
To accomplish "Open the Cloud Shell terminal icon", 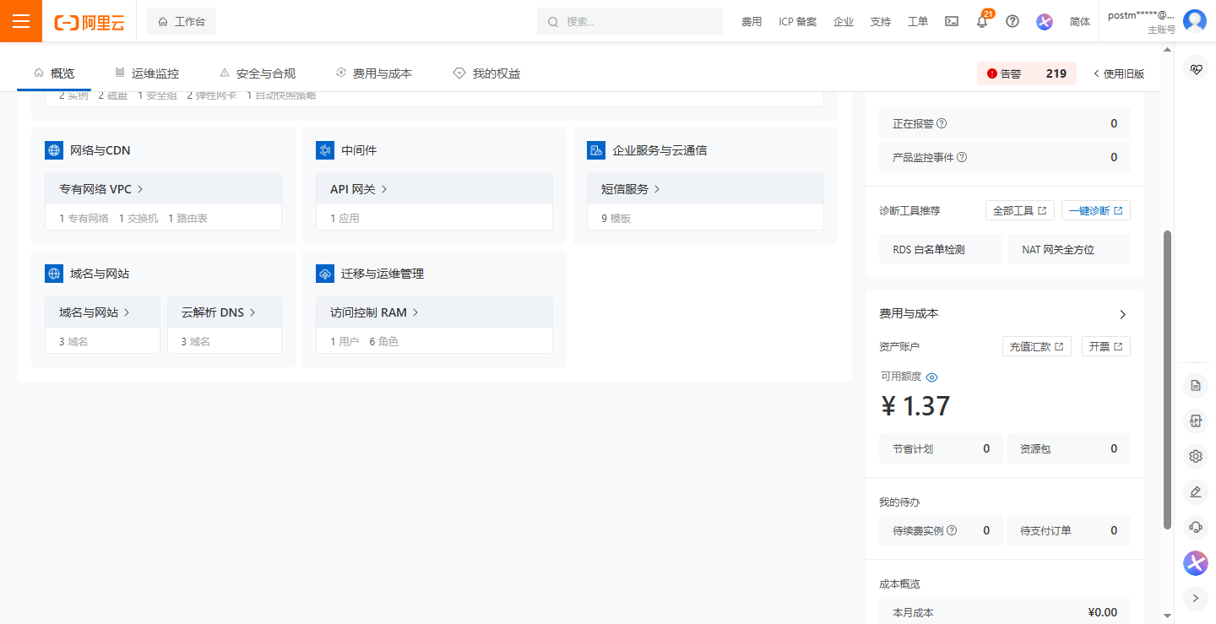I will pos(952,22).
